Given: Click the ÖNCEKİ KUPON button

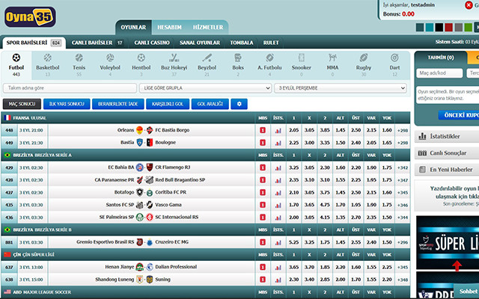Looking at the screenshot, I should pos(459,115).
